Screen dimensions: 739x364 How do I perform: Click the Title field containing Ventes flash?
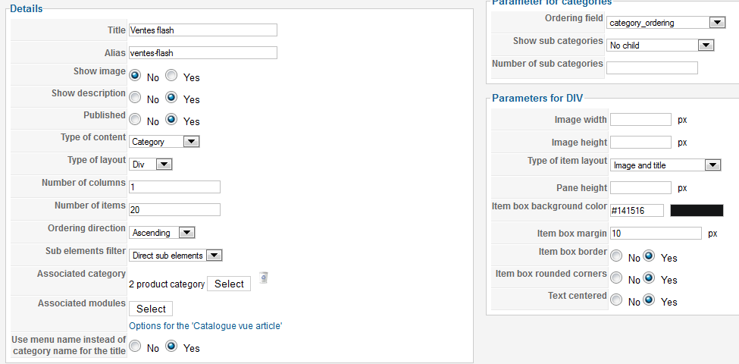[x=203, y=30]
